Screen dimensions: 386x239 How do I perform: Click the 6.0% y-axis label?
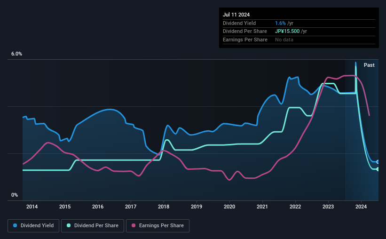click(16, 54)
